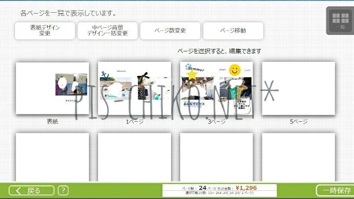Click 中ページ背景デザイン一括変更 button
The height and width of the screenshot is (199, 354).
tap(108, 30)
